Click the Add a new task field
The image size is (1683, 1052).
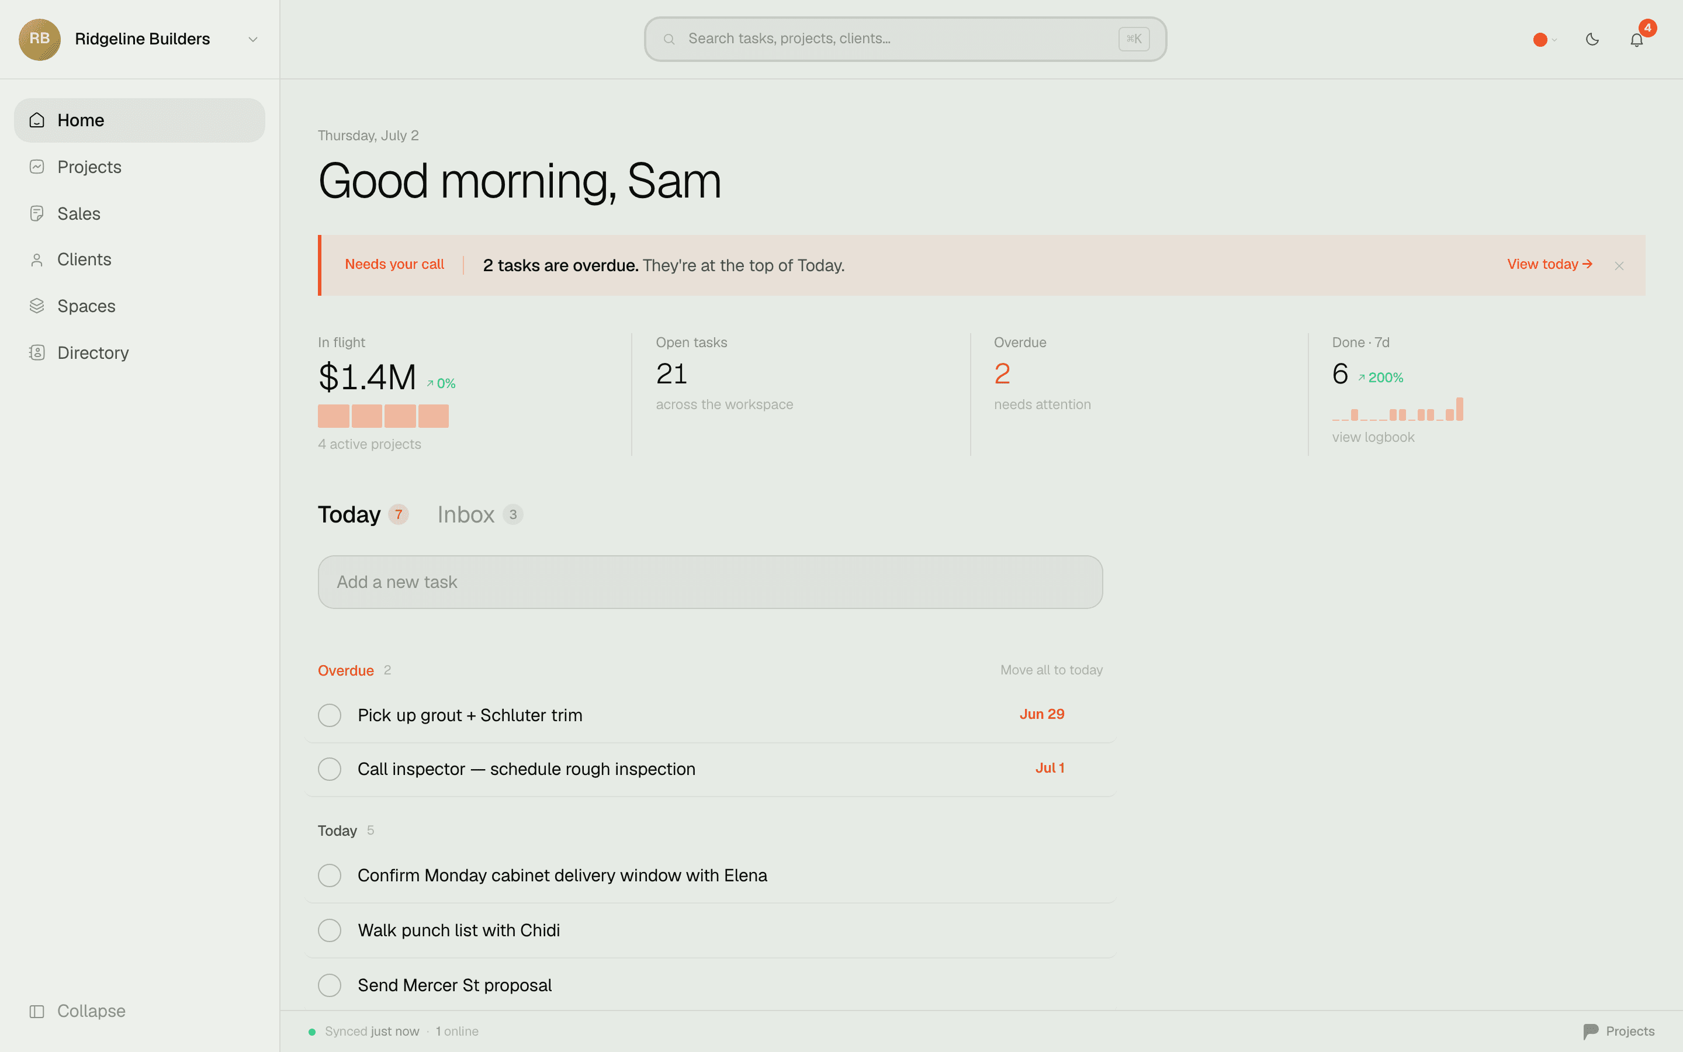[710, 582]
